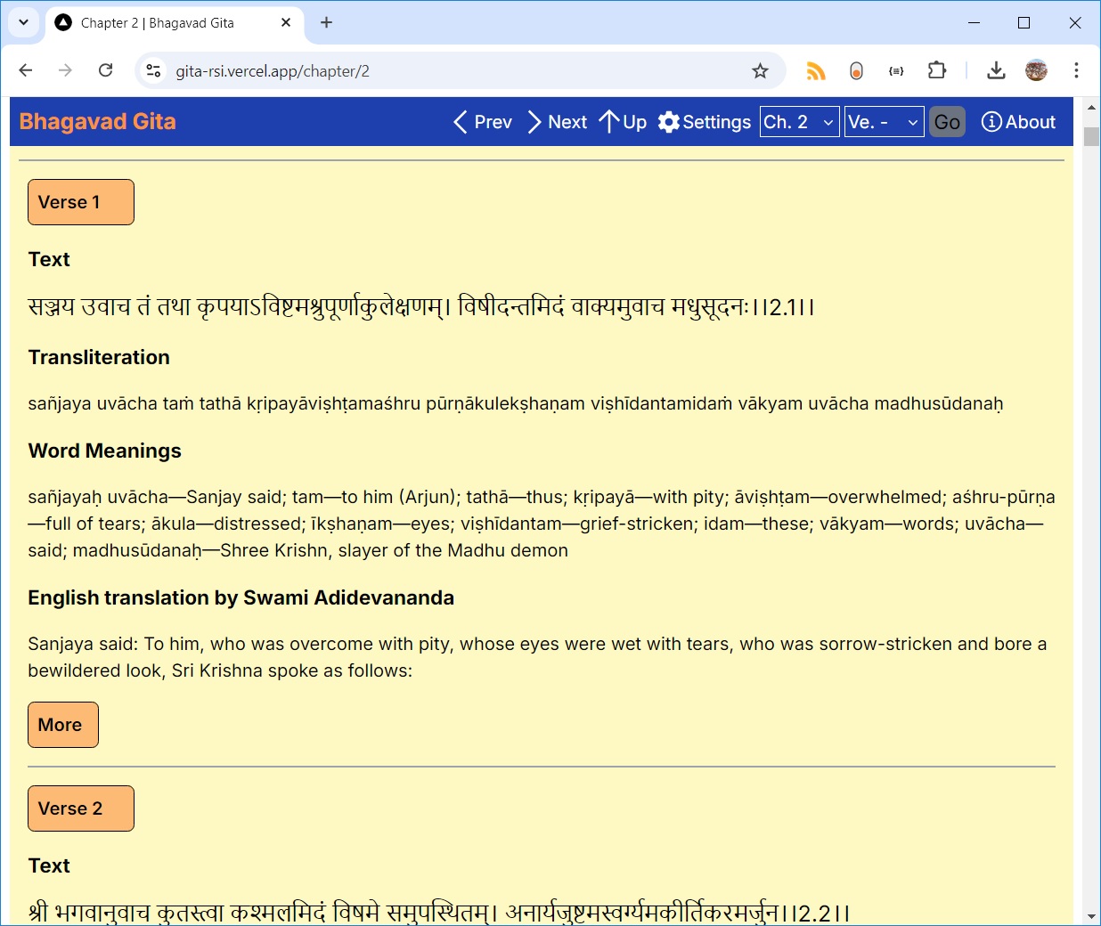Click the Verse 1 Sanskrit text line
The width and height of the screenshot is (1101, 926).
pyautogui.click(x=421, y=307)
